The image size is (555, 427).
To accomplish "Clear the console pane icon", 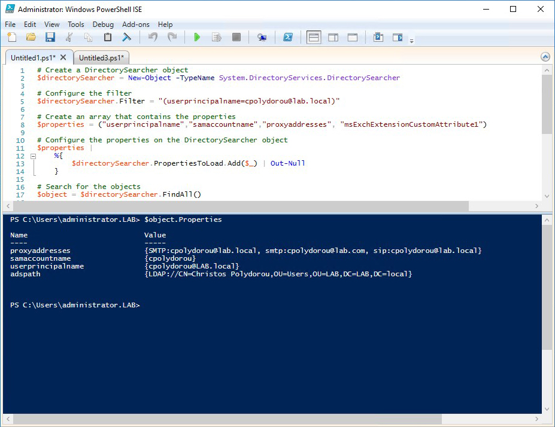I will (127, 37).
